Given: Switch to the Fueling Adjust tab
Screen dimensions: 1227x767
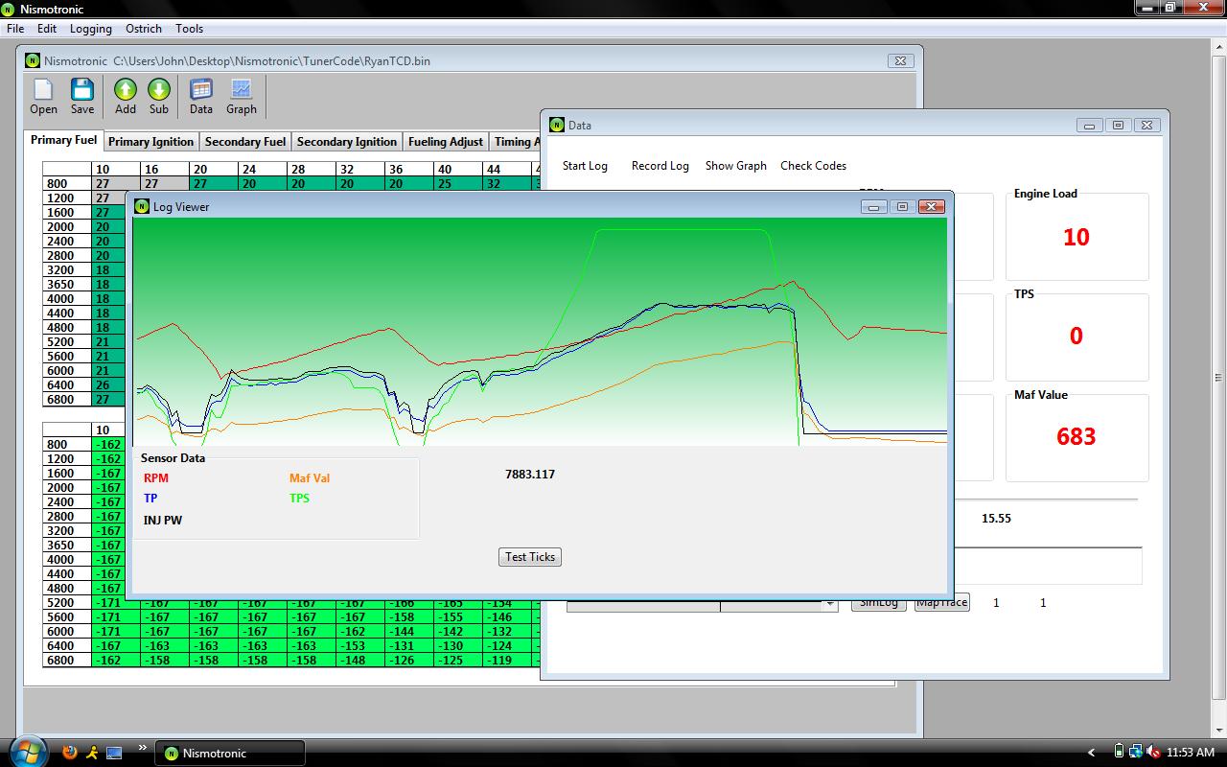Looking at the screenshot, I should pyautogui.click(x=446, y=141).
